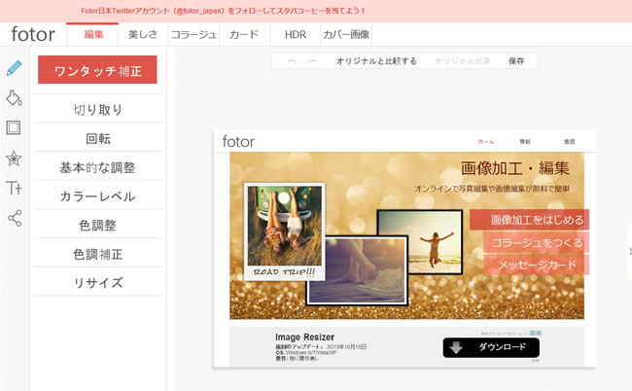Click the 画像加工・編集 heading in image

tap(515, 168)
